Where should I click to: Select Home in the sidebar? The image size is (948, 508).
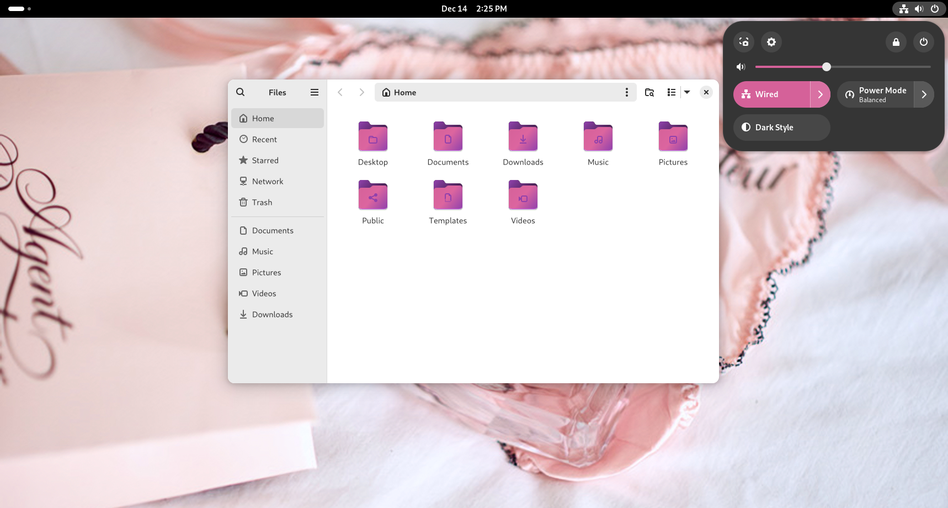pyautogui.click(x=278, y=118)
